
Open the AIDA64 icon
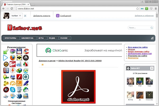pyautogui.click(x=6, y=71)
